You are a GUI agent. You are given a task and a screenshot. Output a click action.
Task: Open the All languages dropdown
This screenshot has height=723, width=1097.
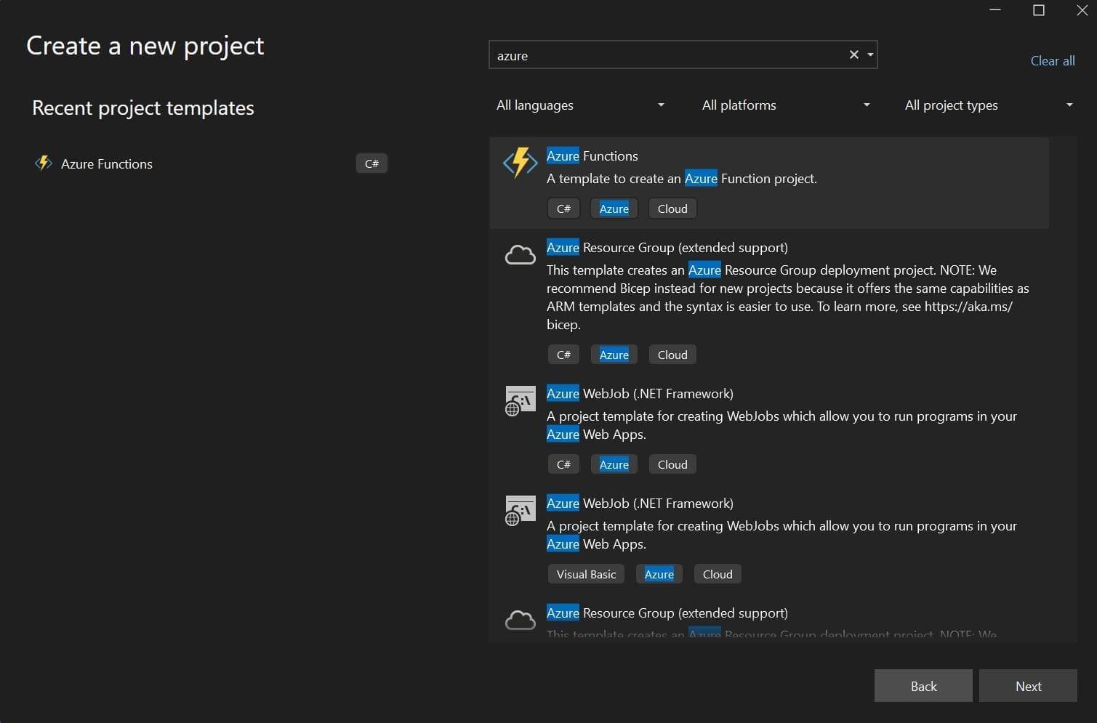[x=579, y=105]
